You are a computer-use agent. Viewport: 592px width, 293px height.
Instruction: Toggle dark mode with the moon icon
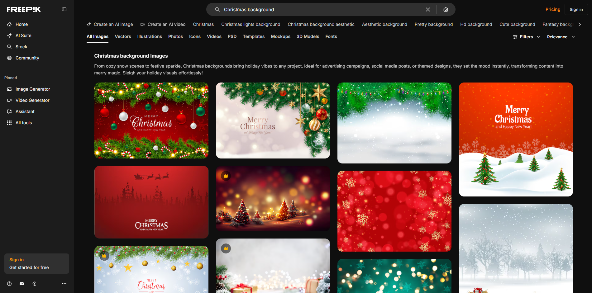[34, 284]
